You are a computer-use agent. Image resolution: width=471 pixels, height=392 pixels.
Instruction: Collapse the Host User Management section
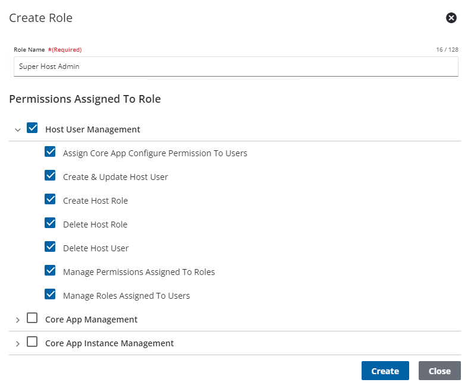tap(18, 129)
